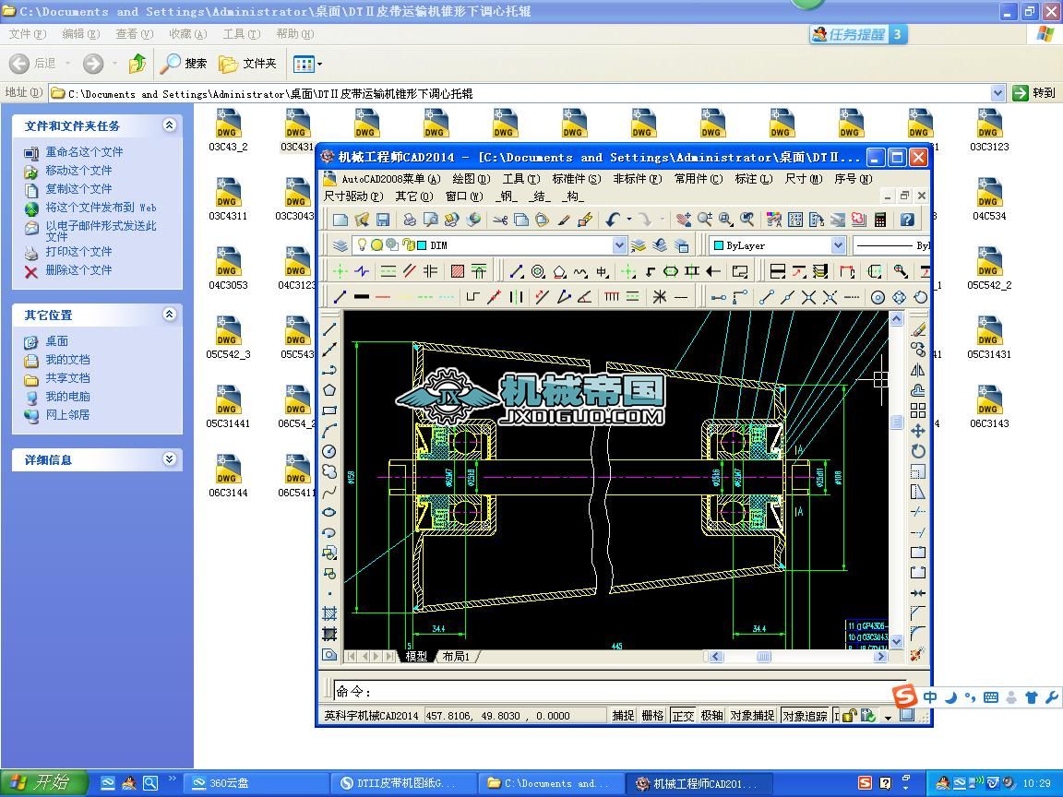Switch to the 布局1 layout tab

457,657
